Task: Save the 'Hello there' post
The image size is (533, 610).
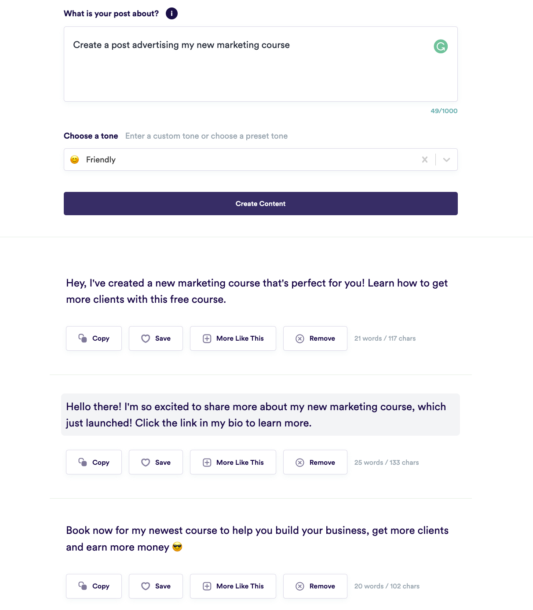Action: point(156,463)
